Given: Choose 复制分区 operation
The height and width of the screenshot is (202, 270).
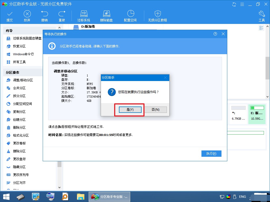Looking at the screenshot, I should (x=16, y=112).
